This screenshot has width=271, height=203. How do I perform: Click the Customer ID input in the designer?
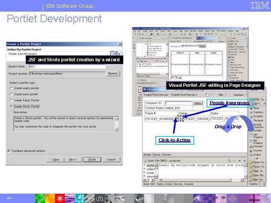[179, 103]
